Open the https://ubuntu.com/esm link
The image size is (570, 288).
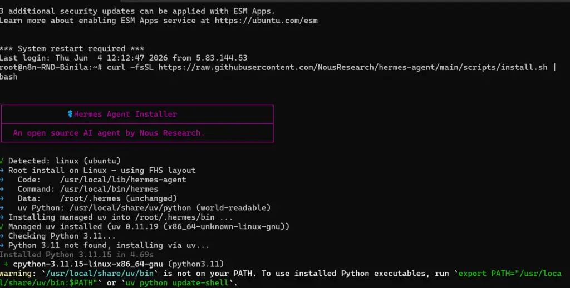pyautogui.click(x=266, y=21)
